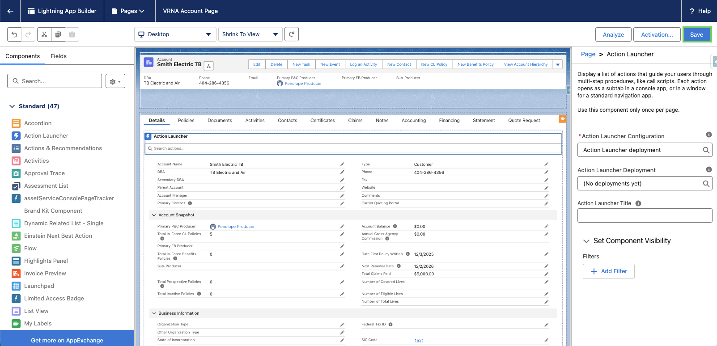This screenshot has width=717, height=346.
Task: Click the Action Launcher Title input
Action: [645, 215]
